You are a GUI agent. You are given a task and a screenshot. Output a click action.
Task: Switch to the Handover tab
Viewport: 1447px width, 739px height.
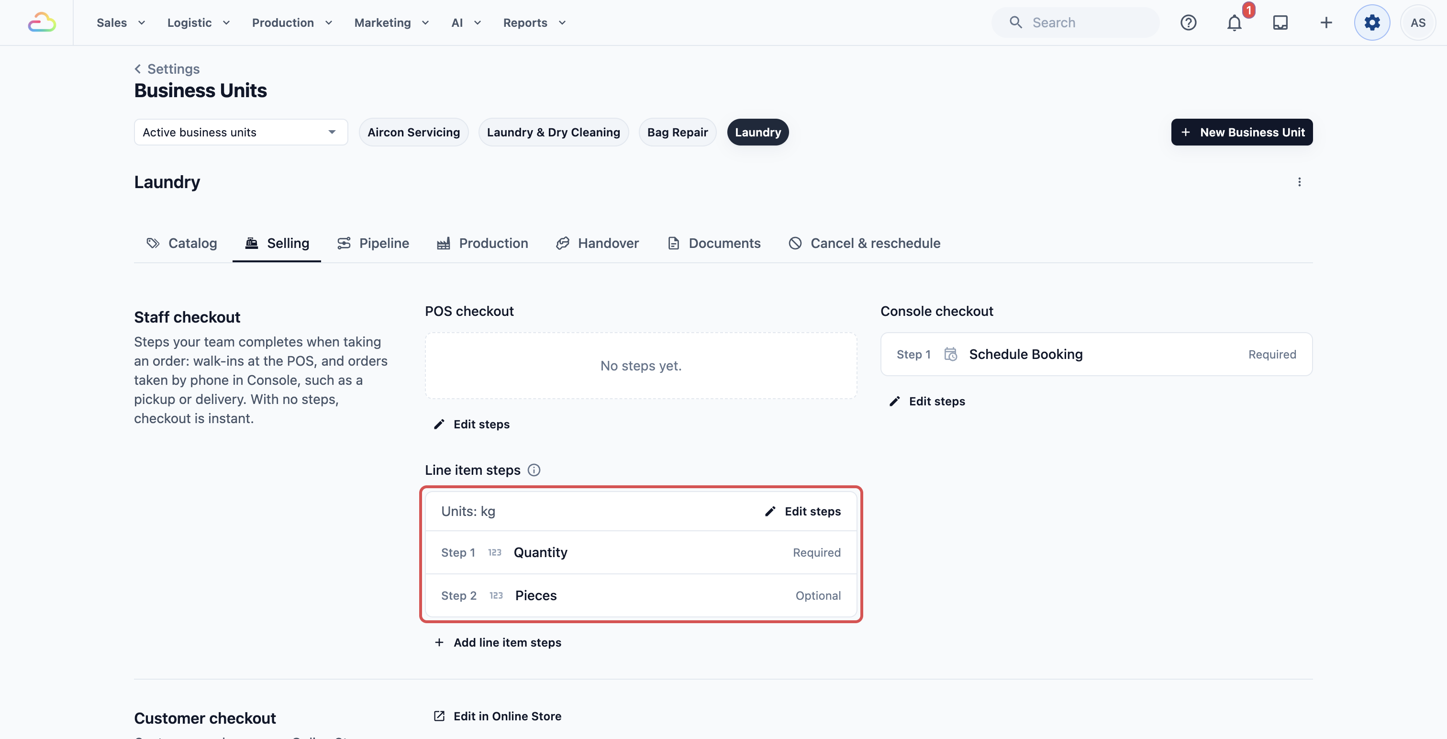pyautogui.click(x=597, y=243)
